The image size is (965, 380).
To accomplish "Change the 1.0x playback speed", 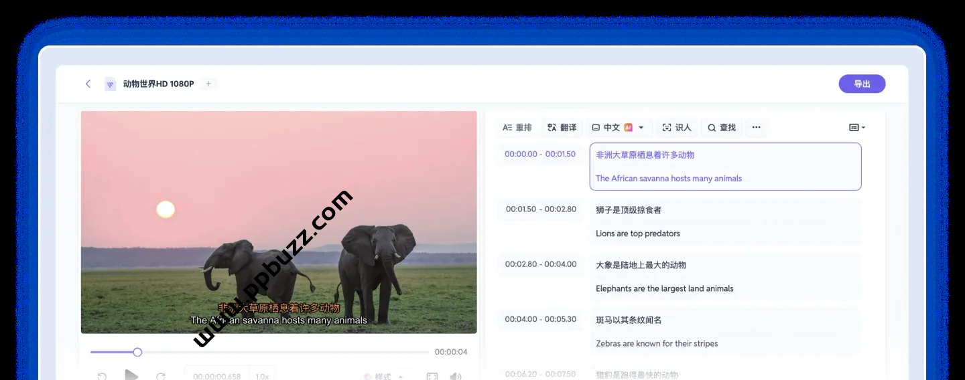I will (262, 375).
